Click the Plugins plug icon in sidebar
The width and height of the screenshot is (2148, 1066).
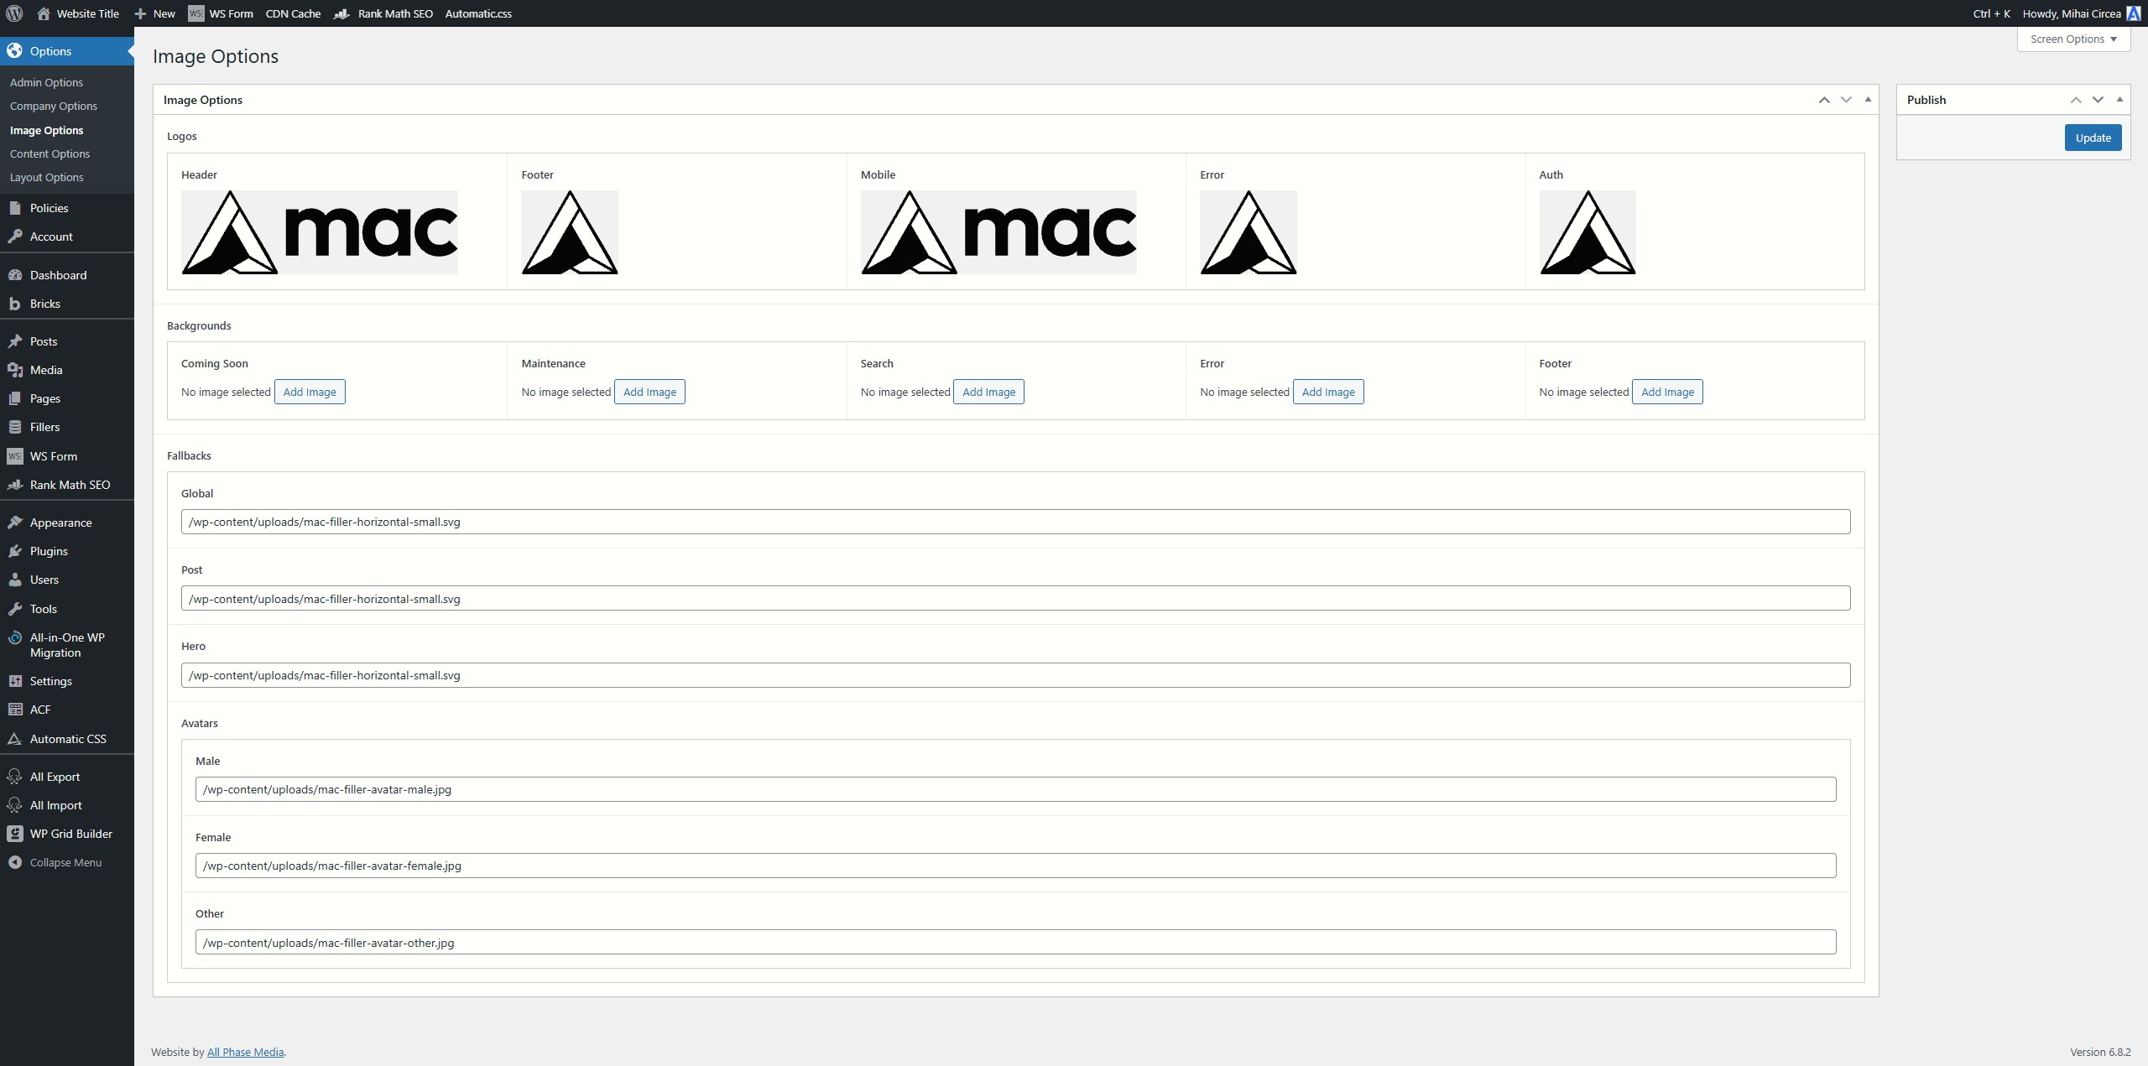click(x=15, y=551)
